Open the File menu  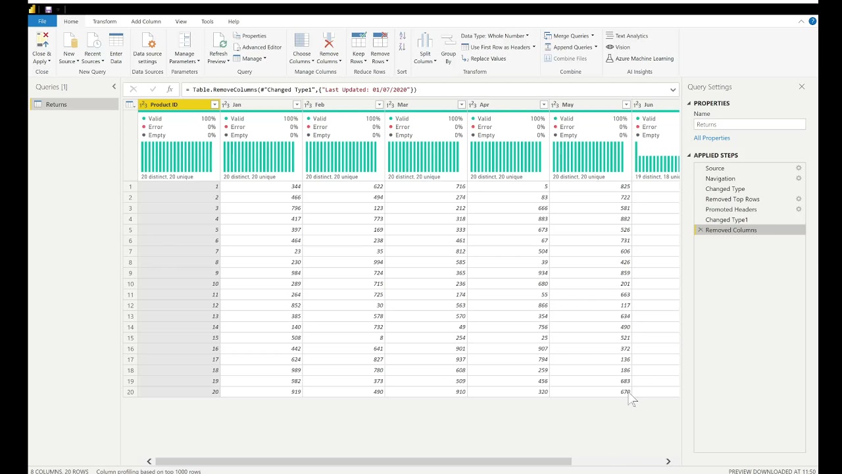(42, 21)
